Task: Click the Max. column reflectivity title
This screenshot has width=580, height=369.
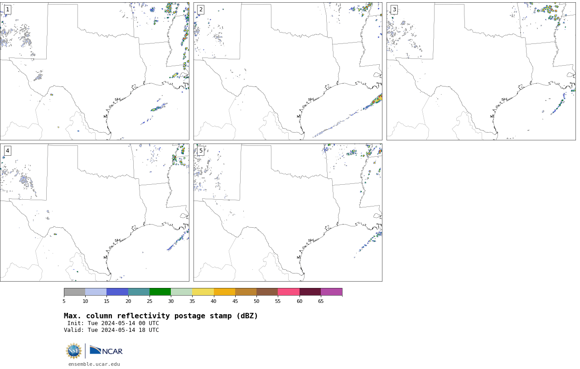Action: pyautogui.click(x=161, y=316)
